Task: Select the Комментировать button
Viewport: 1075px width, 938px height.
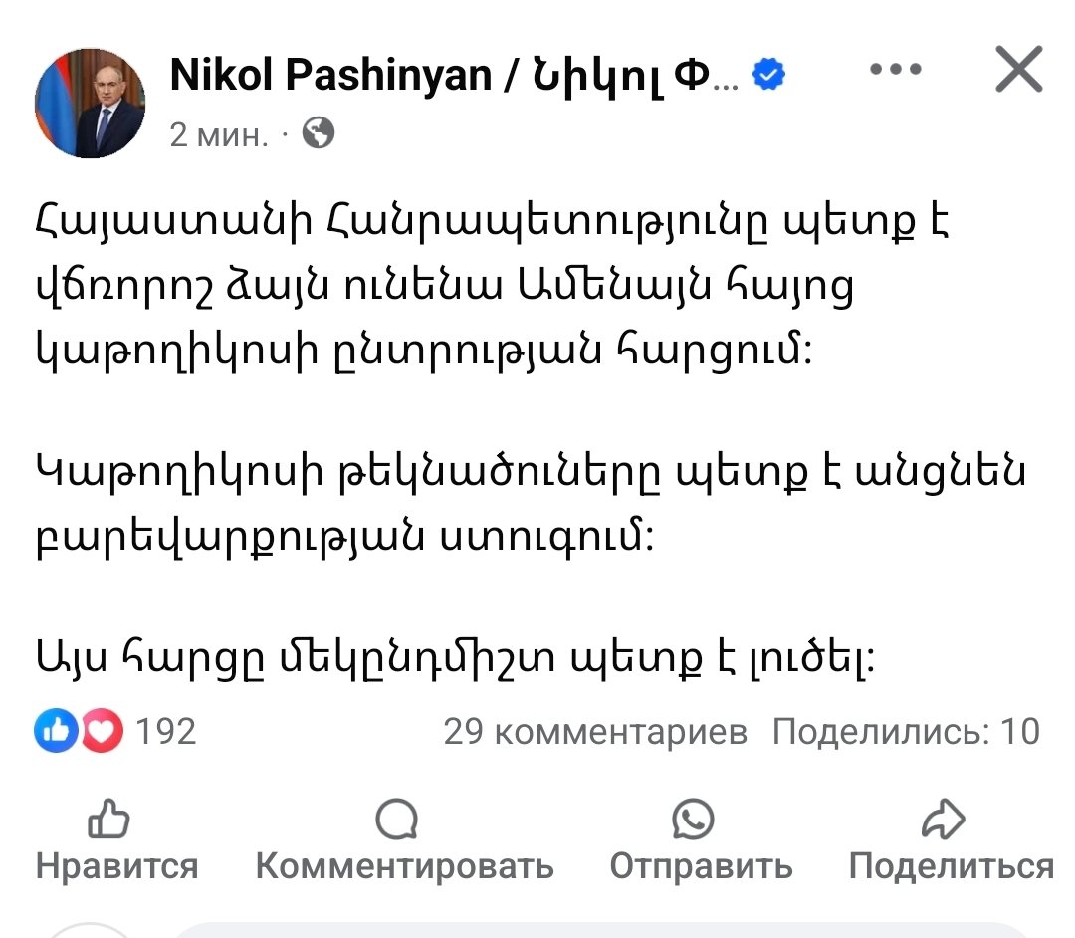Action: (405, 840)
